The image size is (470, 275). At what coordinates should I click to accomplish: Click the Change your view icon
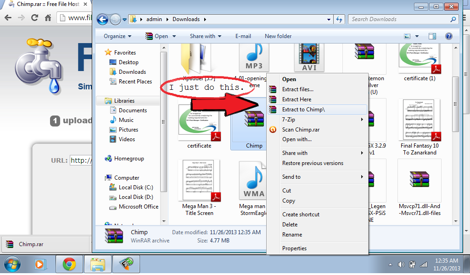click(407, 36)
